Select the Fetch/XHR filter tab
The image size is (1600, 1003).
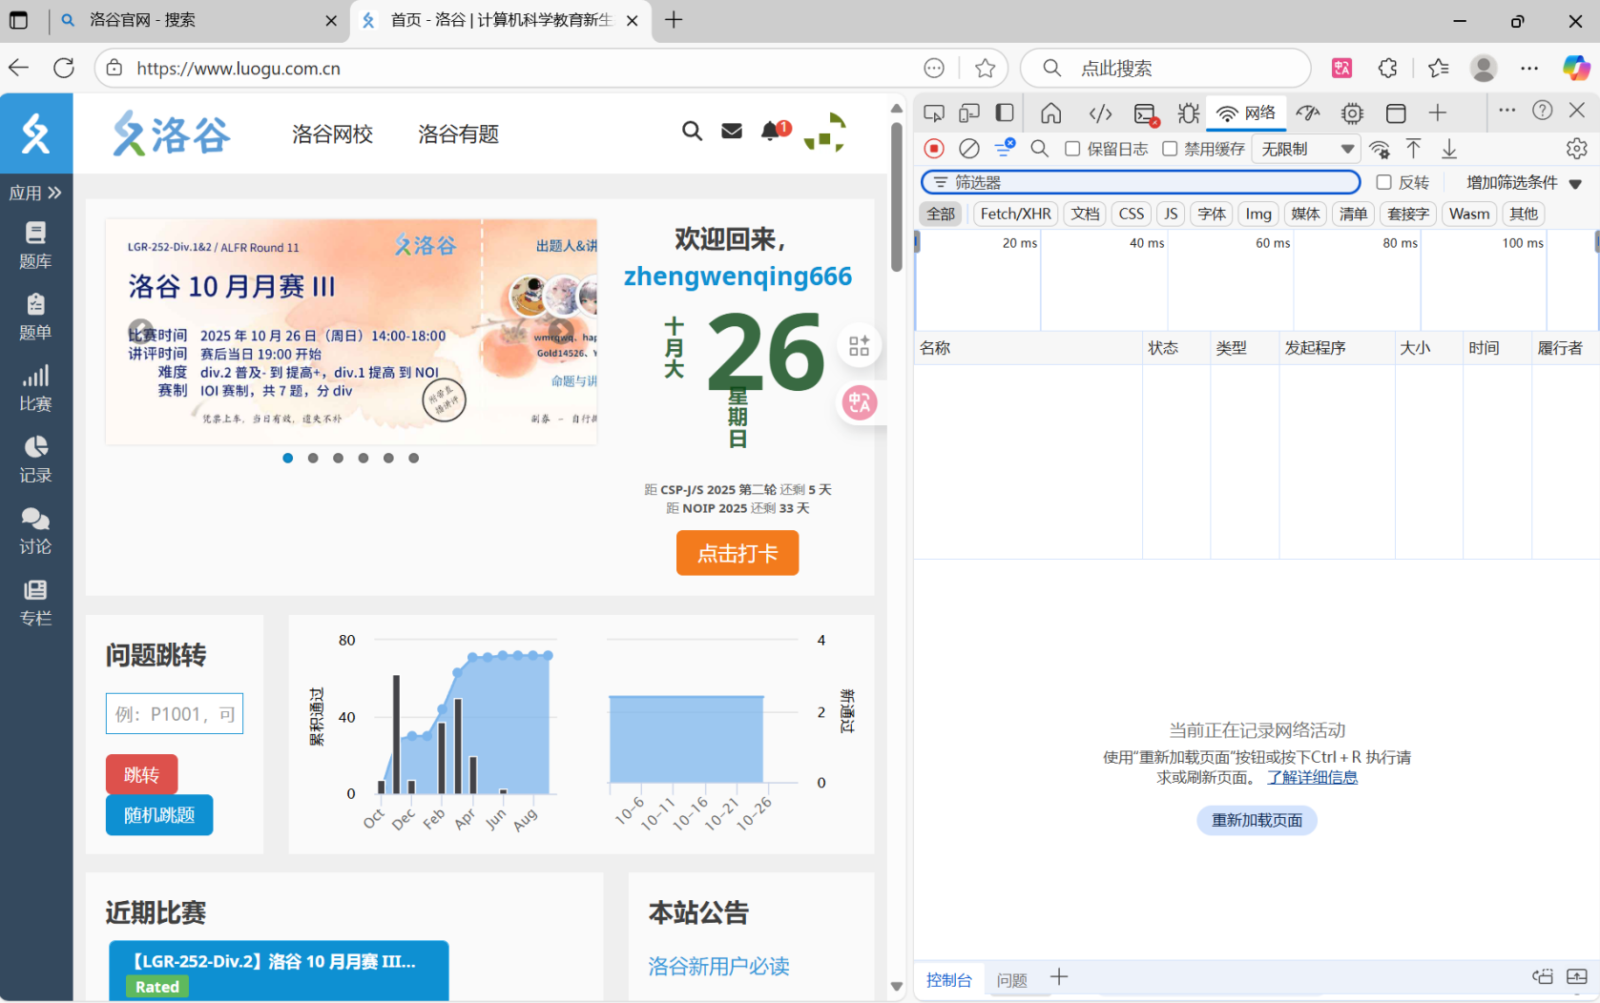[1015, 214]
